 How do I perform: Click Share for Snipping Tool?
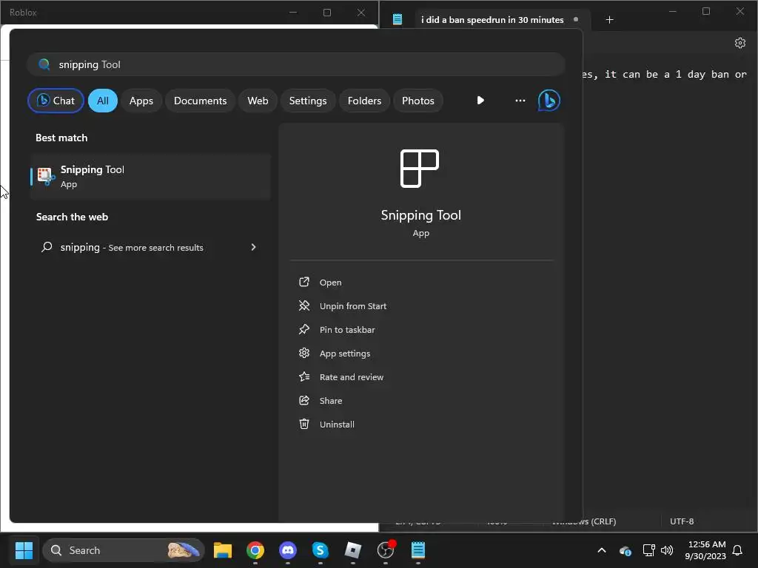pyautogui.click(x=331, y=401)
